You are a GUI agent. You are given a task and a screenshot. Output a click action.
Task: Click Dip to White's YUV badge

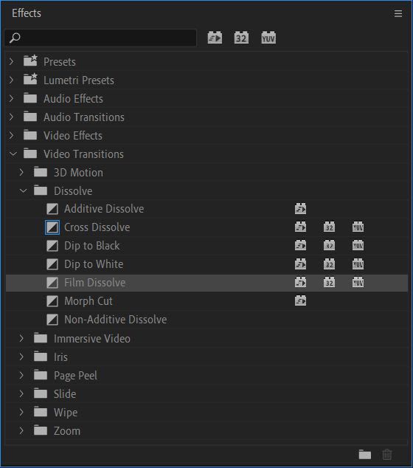[x=358, y=264]
